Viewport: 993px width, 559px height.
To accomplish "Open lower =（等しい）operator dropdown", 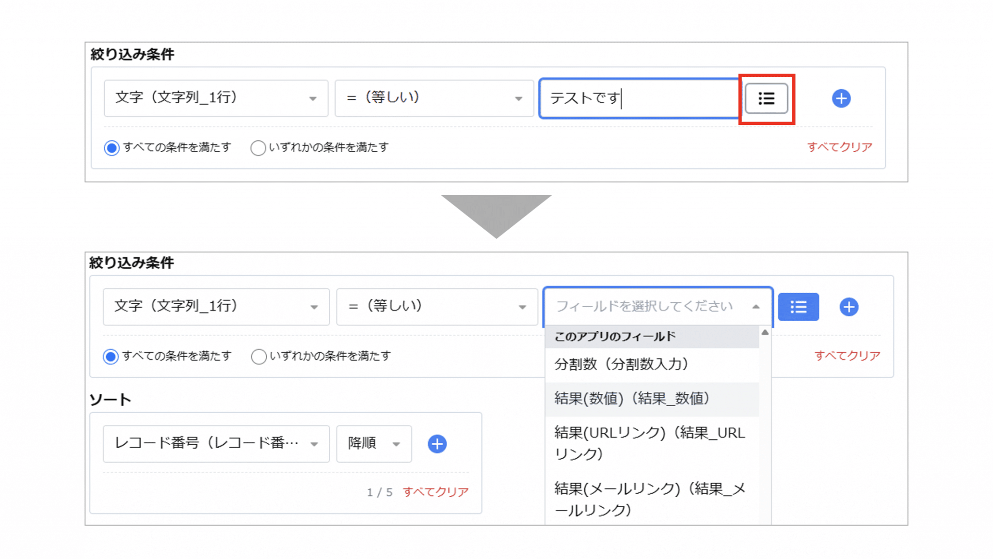I will point(436,307).
